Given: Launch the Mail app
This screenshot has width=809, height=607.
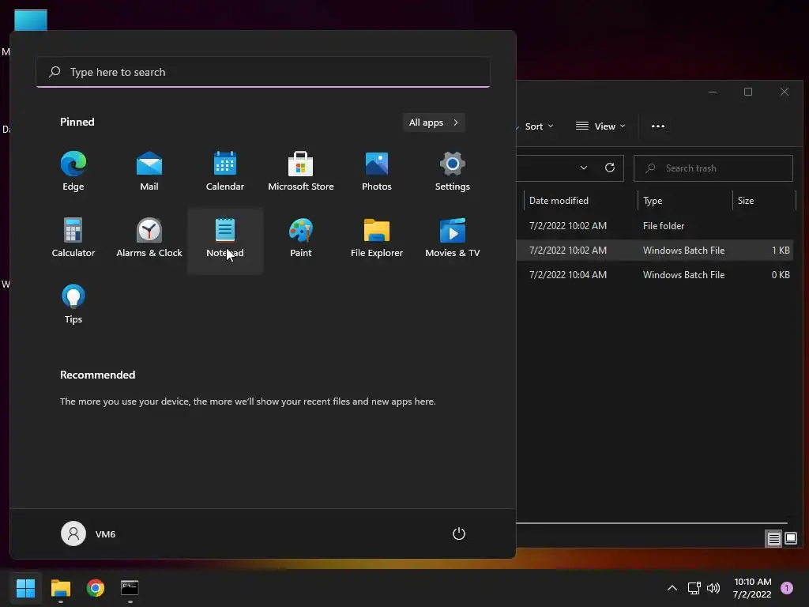Looking at the screenshot, I should (149, 172).
